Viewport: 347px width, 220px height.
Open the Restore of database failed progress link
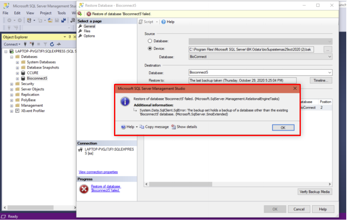click(106, 188)
